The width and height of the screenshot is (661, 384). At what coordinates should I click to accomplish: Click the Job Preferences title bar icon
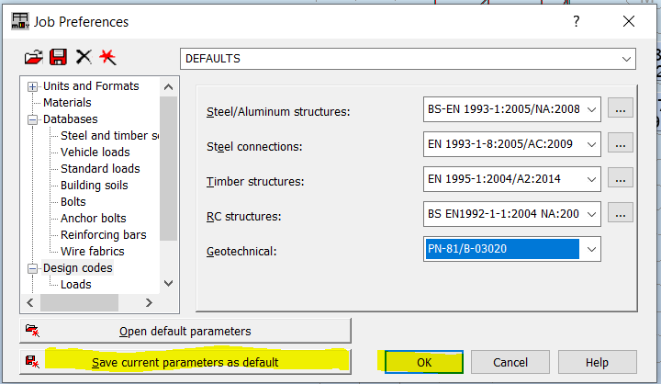pos(20,21)
